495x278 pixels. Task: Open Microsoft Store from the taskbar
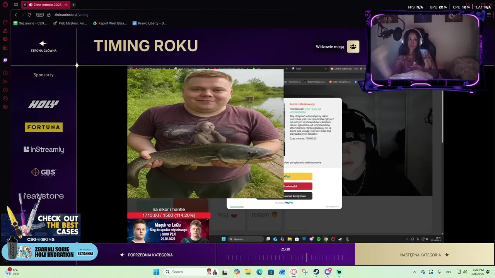(271, 272)
